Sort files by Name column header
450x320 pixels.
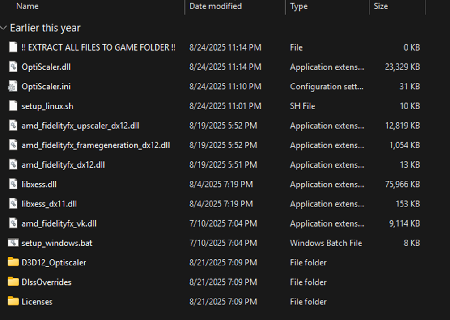[27, 6]
